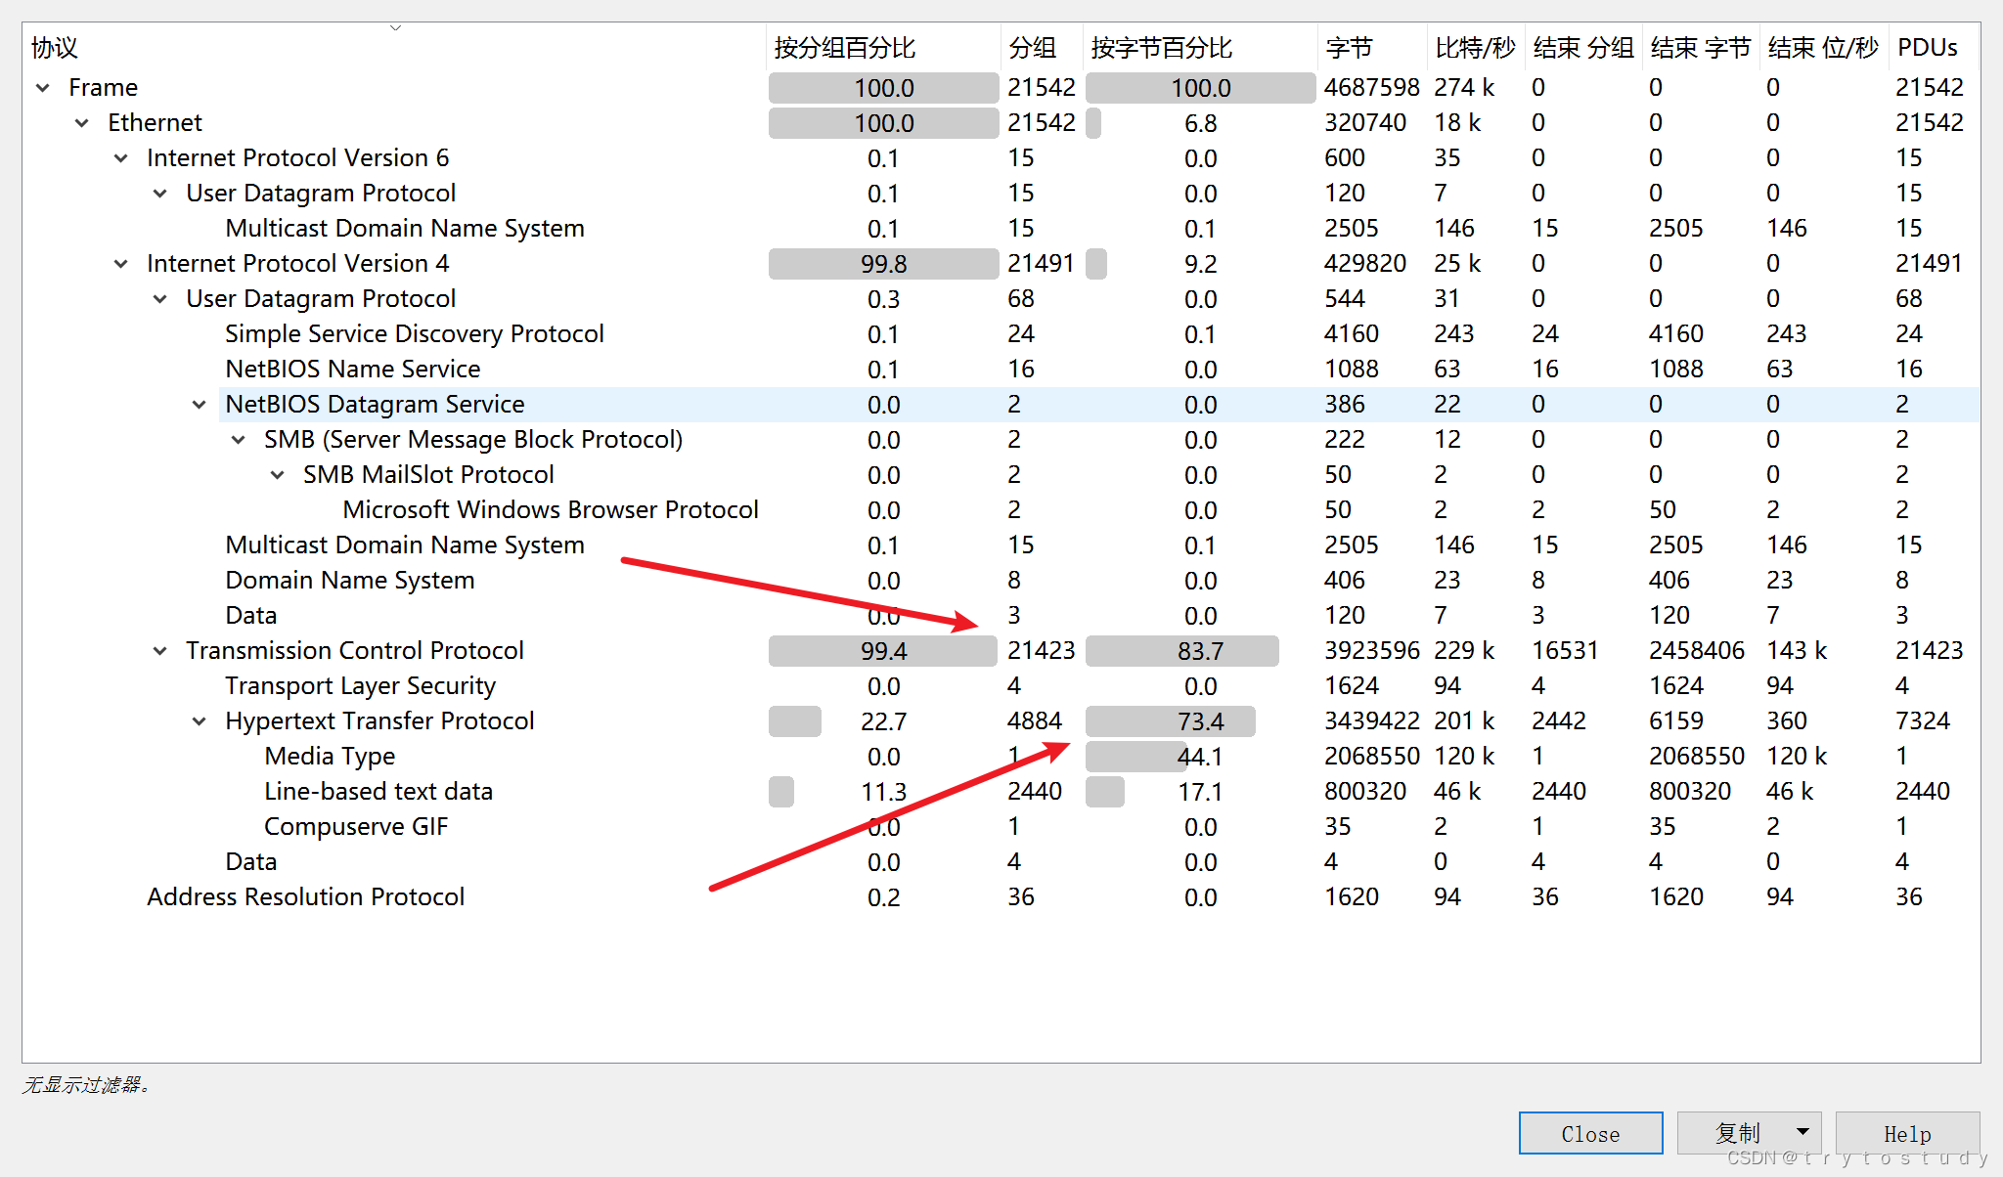Select Address Resolution Protocol row
Viewport: 2003px width, 1177px height.
[305, 897]
